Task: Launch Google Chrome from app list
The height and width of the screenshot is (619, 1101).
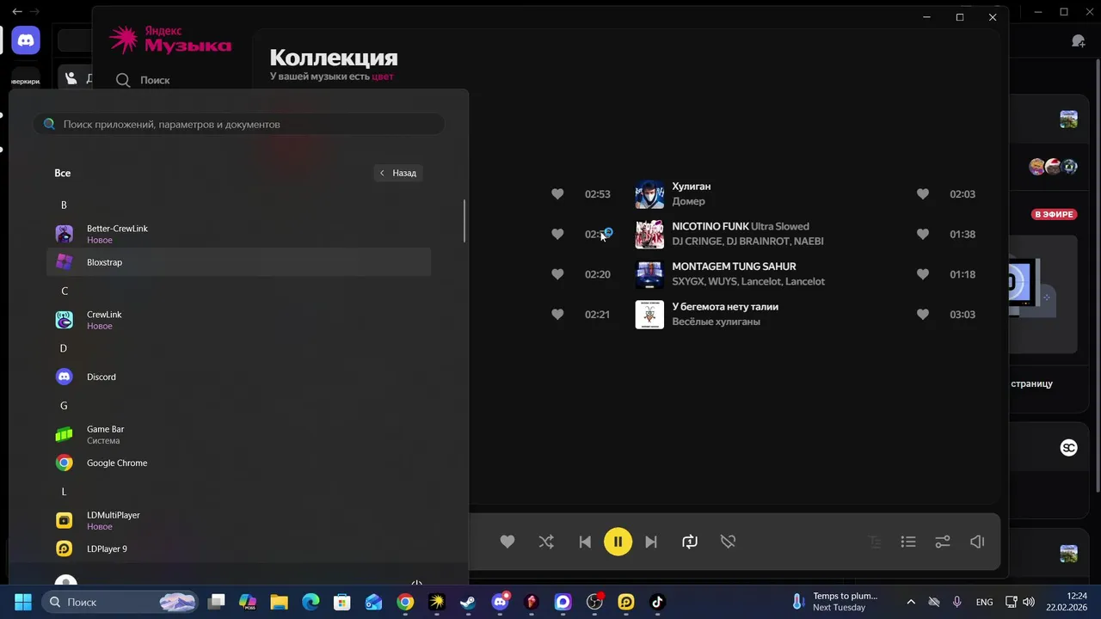Action: click(x=238, y=463)
